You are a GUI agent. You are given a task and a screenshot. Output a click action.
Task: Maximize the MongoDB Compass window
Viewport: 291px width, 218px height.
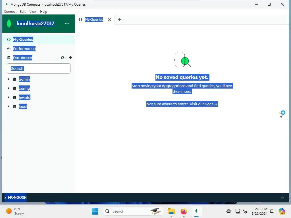[x=269, y=4]
